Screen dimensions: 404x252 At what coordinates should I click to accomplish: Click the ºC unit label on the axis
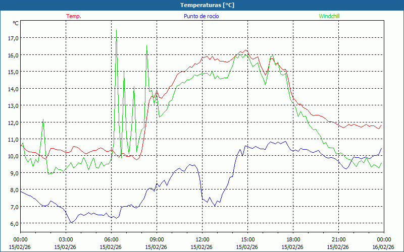tap(16, 23)
